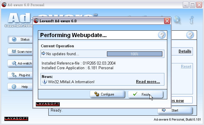Screen dimensions: 204x125
Task: Click the Finish button in Webupdate dialog
Action: [x=146, y=94]
